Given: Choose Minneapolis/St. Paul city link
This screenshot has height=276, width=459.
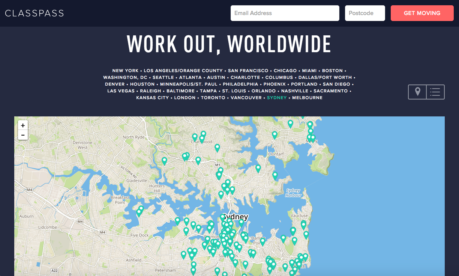Looking at the screenshot, I should click(x=189, y=84).
